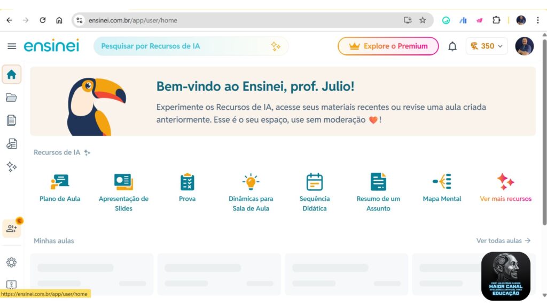Open the folder icon in the sidebar
The height and width of the screenshot is (307, 547).
[11, 98]
